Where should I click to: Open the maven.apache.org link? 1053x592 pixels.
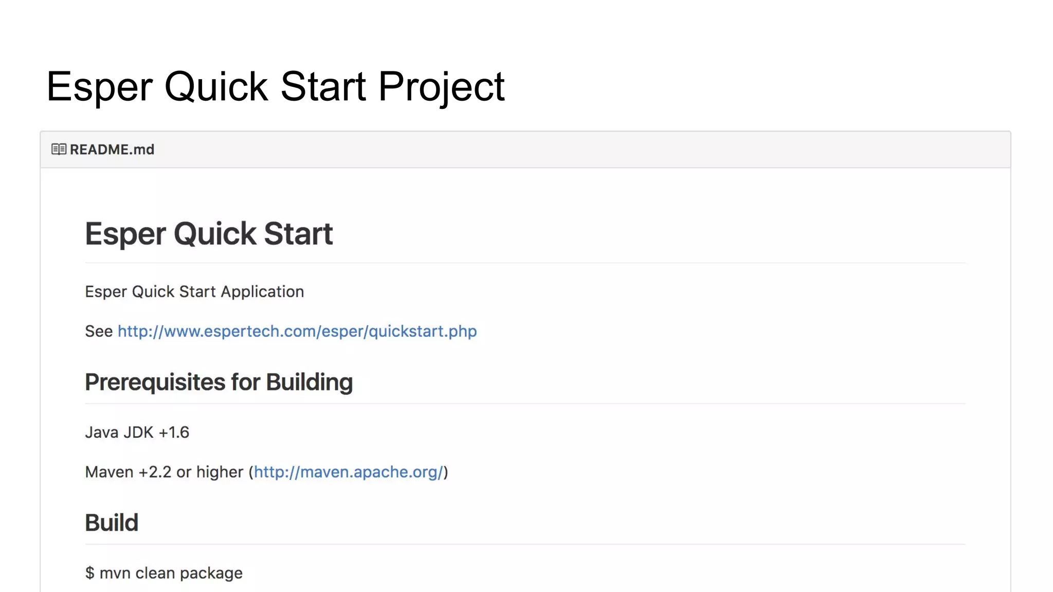[348, 472]
